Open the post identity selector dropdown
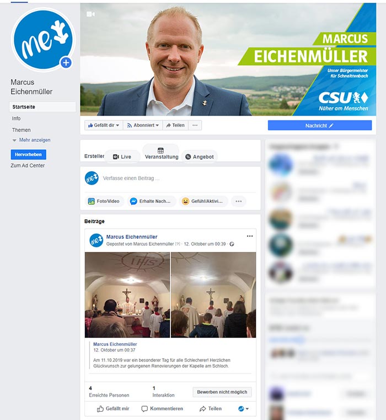Viewport: 386px width, 420px height. tap(243, 408)
